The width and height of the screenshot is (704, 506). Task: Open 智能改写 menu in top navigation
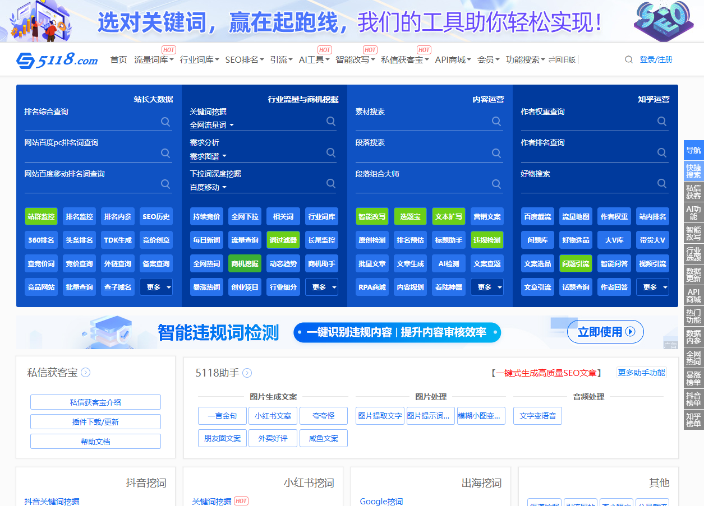[x=355, y=59]
